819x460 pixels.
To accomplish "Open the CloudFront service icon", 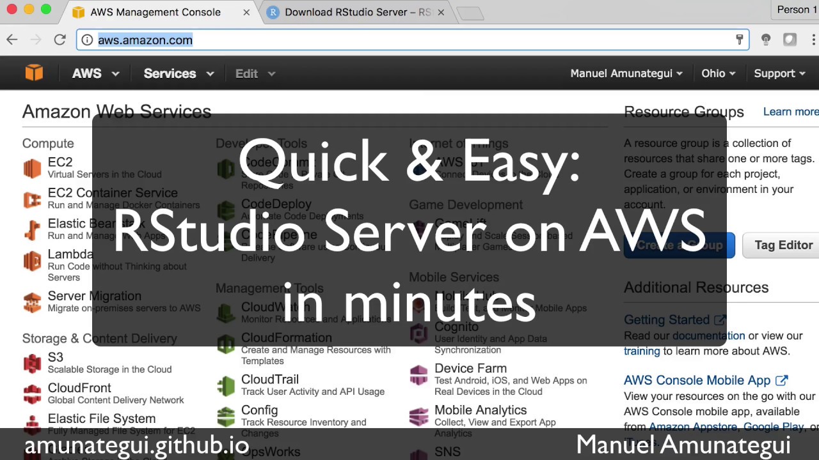I will 32,394.
